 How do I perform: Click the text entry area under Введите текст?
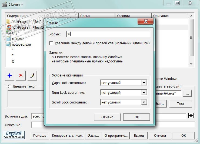[26, 99]
